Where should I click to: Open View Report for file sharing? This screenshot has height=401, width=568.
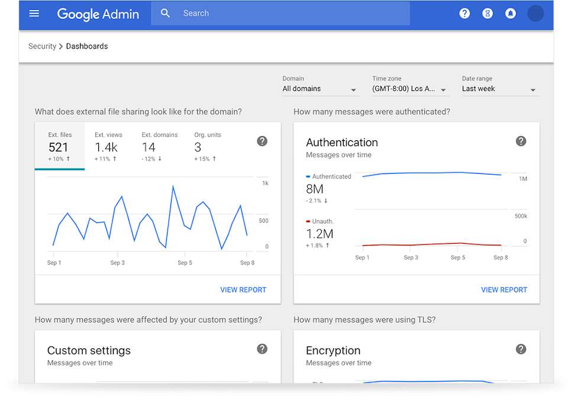pyautogui.click(x=243, y=290)
